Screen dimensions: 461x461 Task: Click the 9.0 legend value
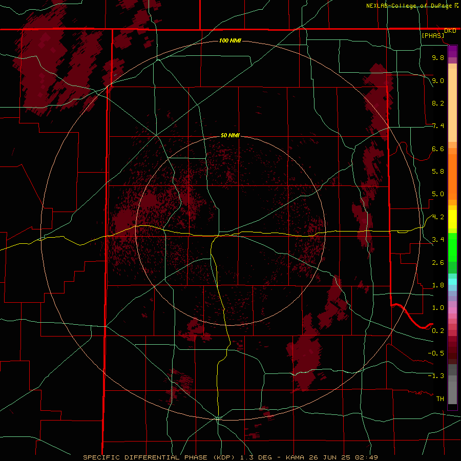(x=438, y=80)
